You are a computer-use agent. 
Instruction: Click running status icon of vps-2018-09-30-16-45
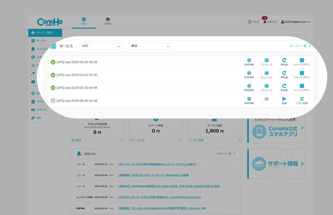(x=53, y=88)
